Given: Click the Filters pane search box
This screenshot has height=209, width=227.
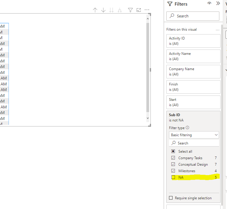Looking at the screenshot, I should point(193,16).
